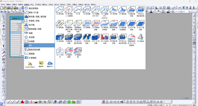
Task: Pick the 3D 线框图 wireframe template
Action: tap(87, 24)
